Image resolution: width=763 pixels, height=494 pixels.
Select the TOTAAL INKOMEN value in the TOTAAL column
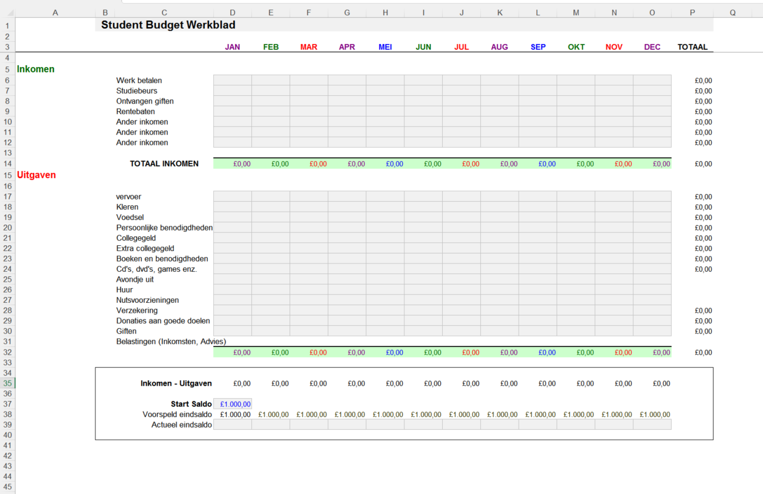click(703, 164)
